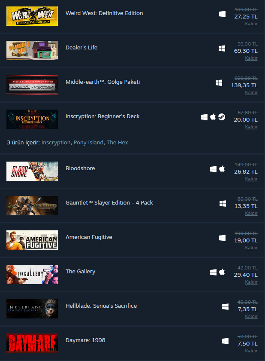This screenshot has width=265, height=361.
Task: Click the SteamOS icon on Inscription row
Action: point(222,117)
